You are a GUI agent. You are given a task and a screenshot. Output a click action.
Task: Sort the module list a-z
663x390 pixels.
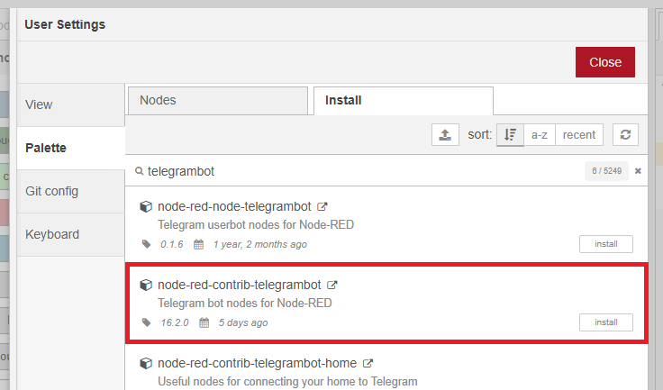[539, 135]
